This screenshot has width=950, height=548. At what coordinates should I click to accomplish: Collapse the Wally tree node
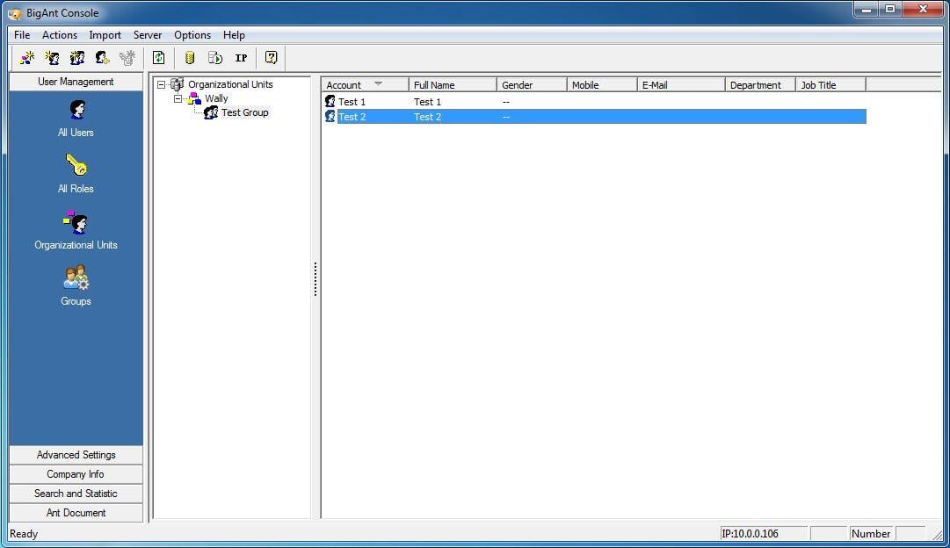click(x=178, y=98)
